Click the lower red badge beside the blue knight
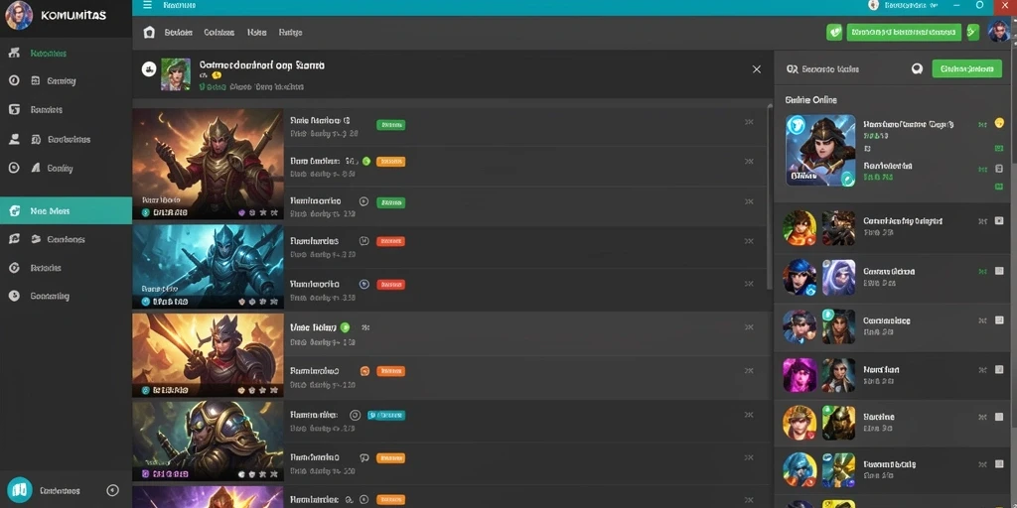 coord(390,285)
